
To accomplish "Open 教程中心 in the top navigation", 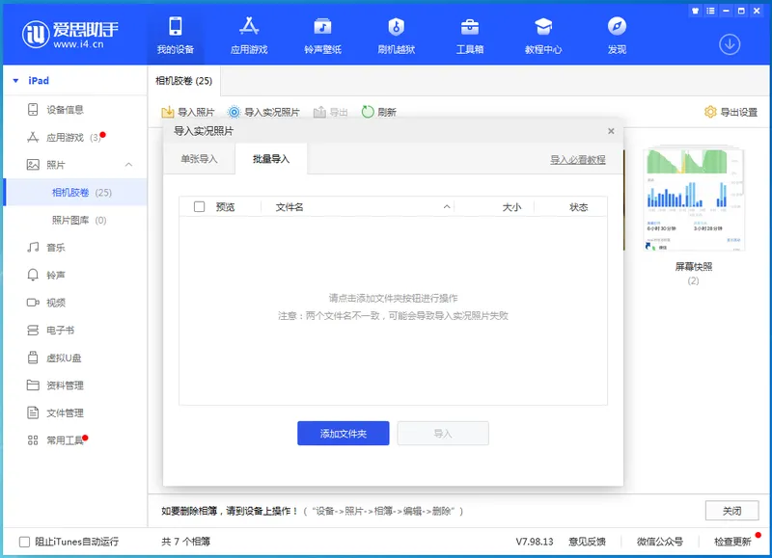I will (543, 35).
